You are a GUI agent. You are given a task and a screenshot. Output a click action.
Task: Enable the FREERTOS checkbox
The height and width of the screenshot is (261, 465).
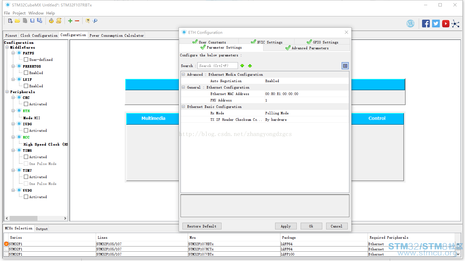tap(26, 73)
